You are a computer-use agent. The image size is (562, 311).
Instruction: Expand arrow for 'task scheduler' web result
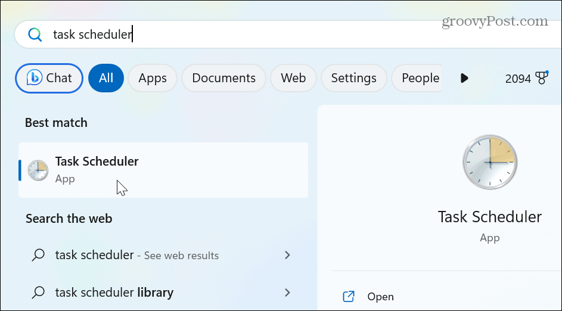287,255
